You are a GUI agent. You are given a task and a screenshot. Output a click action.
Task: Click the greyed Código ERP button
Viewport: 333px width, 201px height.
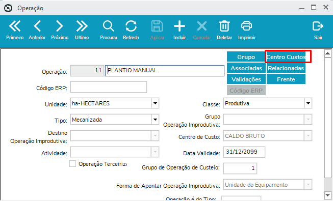(x=246, y=91)
